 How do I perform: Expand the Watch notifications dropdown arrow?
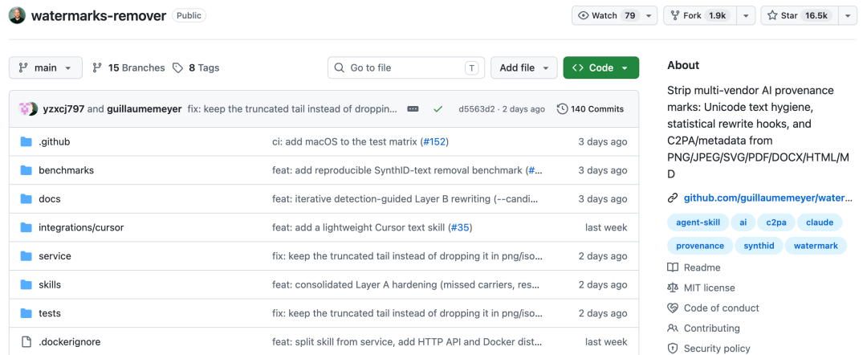pyautogui.click(x=649, y=15)
